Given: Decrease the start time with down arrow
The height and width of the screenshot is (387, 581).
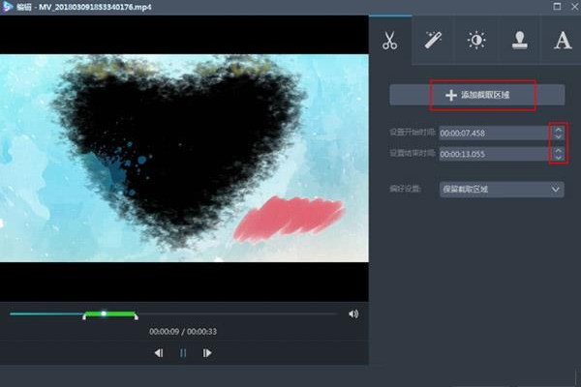Looking at the screenshot, I should (x=558, y=137).
